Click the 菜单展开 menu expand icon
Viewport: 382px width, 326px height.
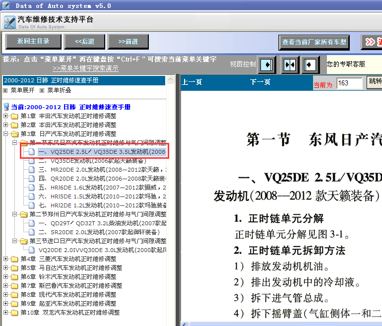5,91
